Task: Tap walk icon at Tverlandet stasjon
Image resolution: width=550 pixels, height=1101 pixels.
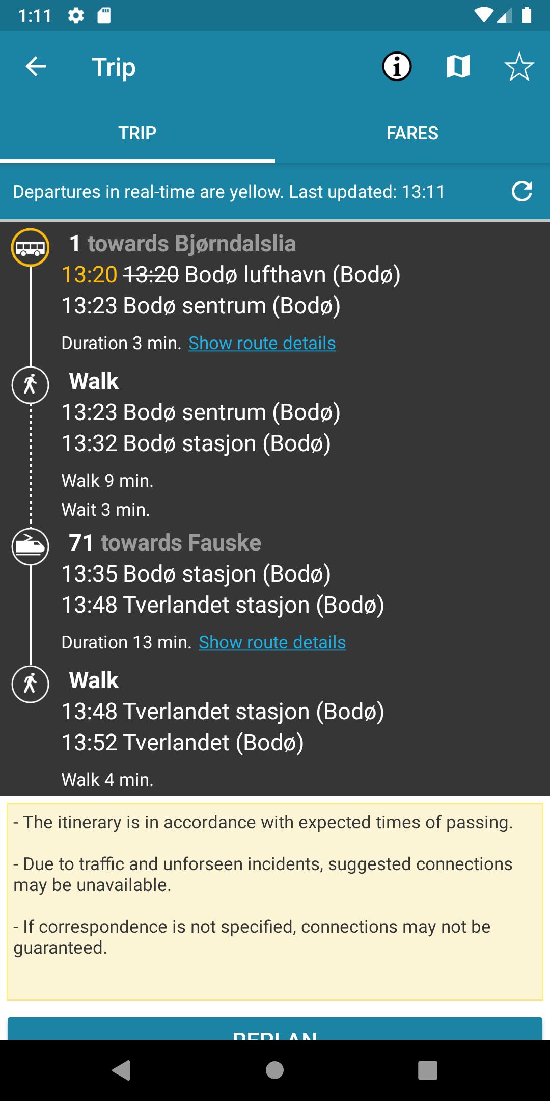Action: pyautogui.click(x=31, y=684)
